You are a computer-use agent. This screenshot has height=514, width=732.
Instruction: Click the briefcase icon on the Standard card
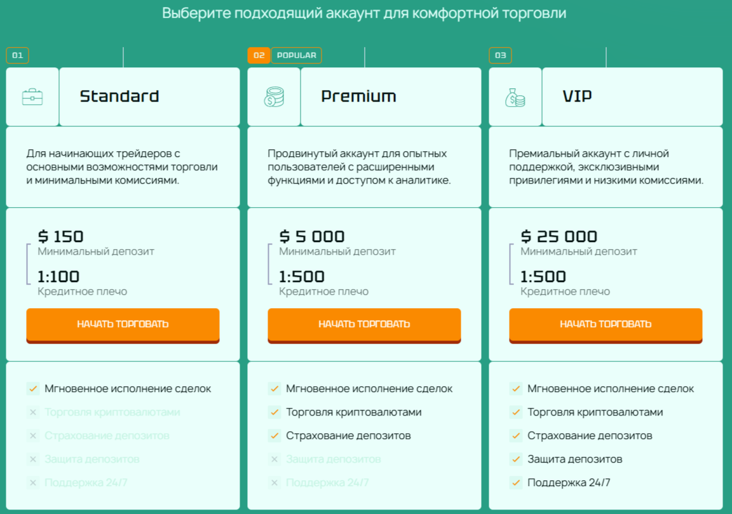(32, 96)
